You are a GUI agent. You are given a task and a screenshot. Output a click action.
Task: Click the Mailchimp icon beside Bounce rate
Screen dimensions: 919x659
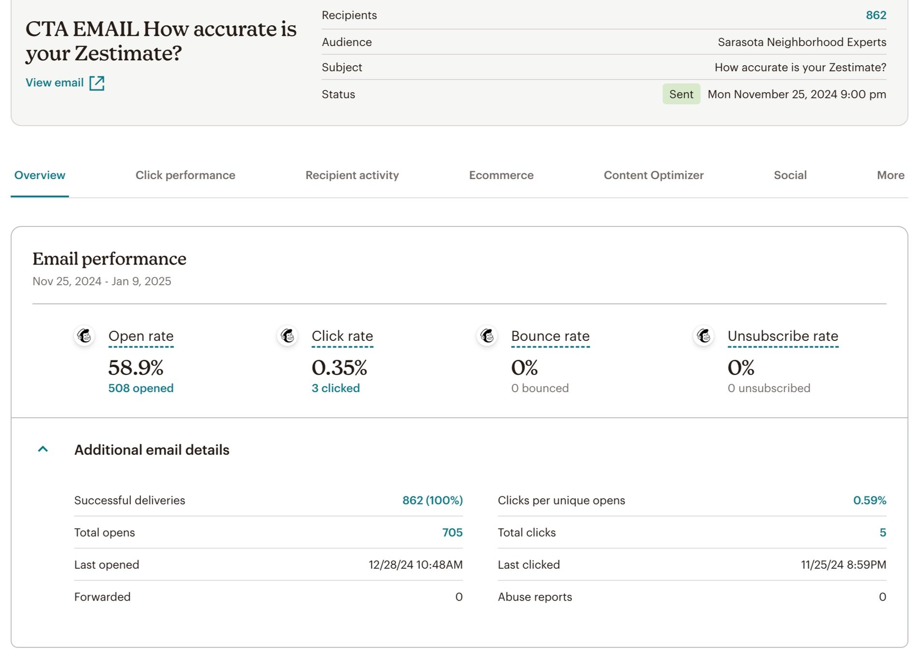point(487,336)
